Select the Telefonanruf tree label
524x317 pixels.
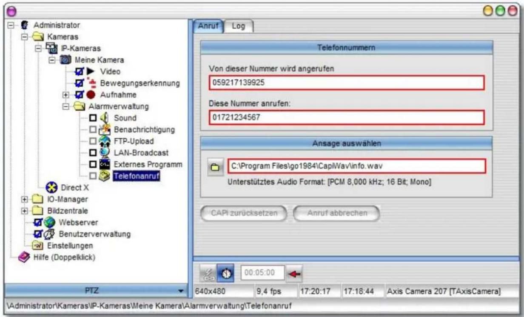136,175
